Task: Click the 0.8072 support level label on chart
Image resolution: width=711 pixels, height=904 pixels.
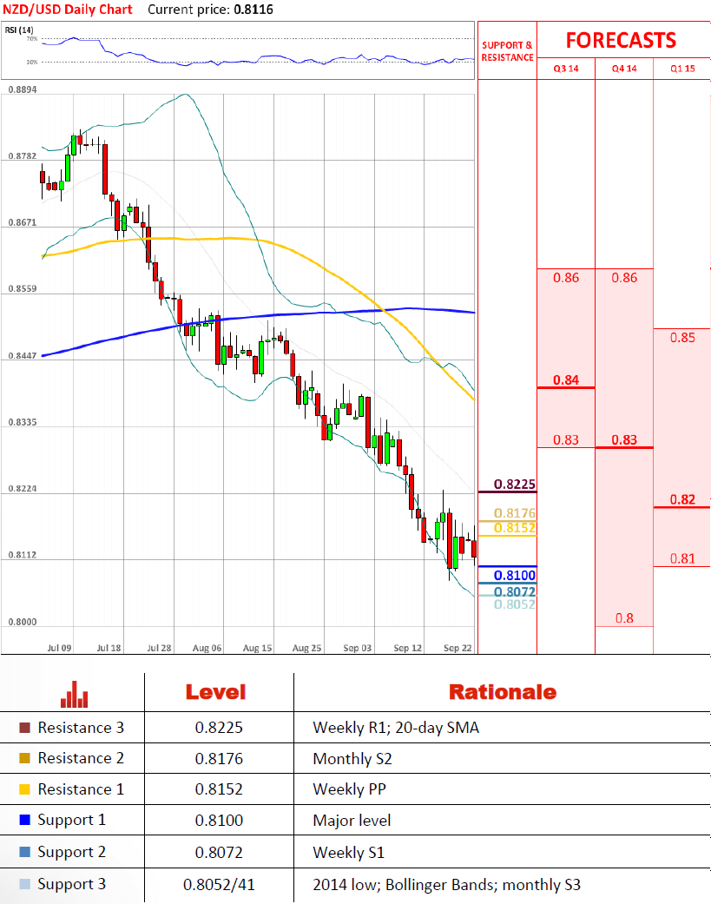Action: (x=515, y=591)
